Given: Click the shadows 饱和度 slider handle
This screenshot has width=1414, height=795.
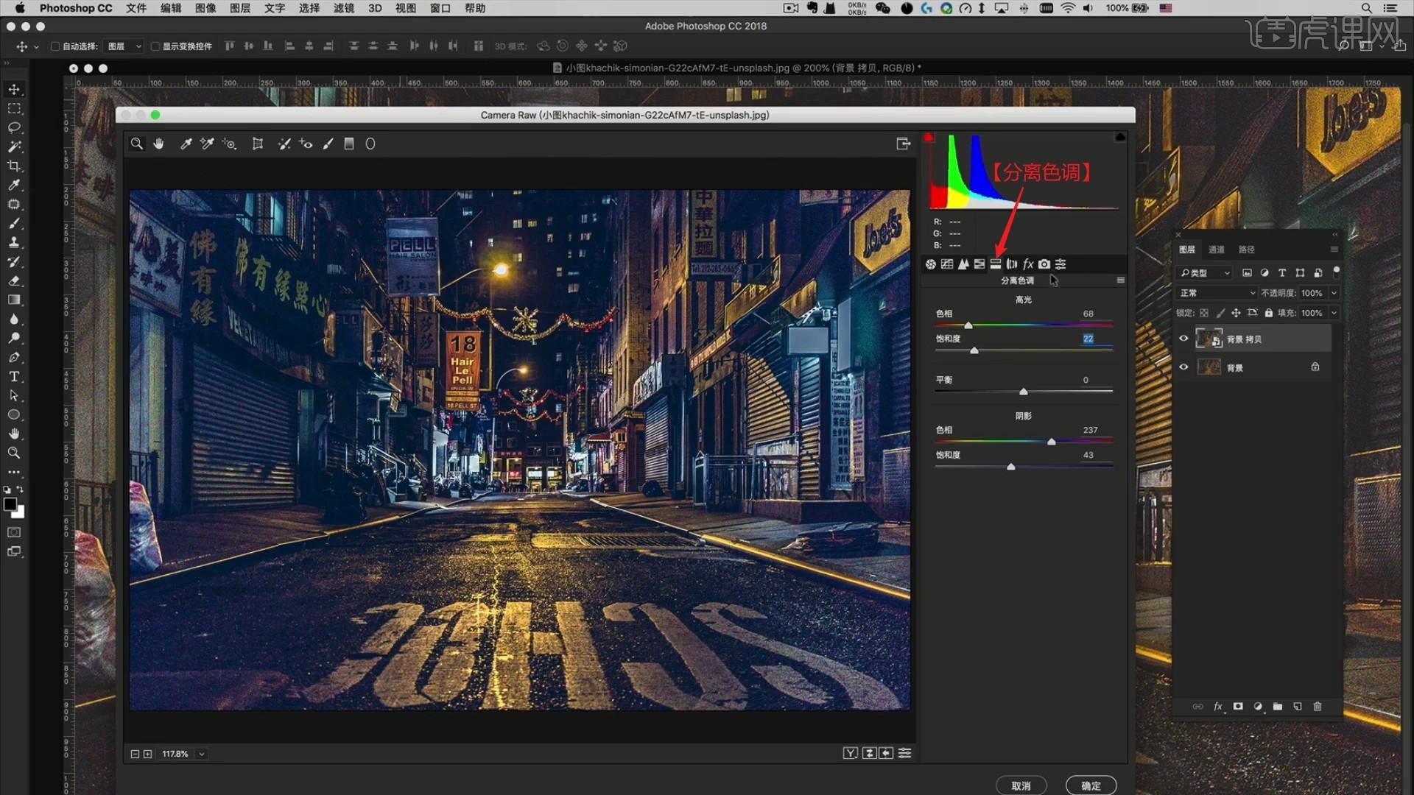Looking at the screenshot, I should [x=1011, y=467].
